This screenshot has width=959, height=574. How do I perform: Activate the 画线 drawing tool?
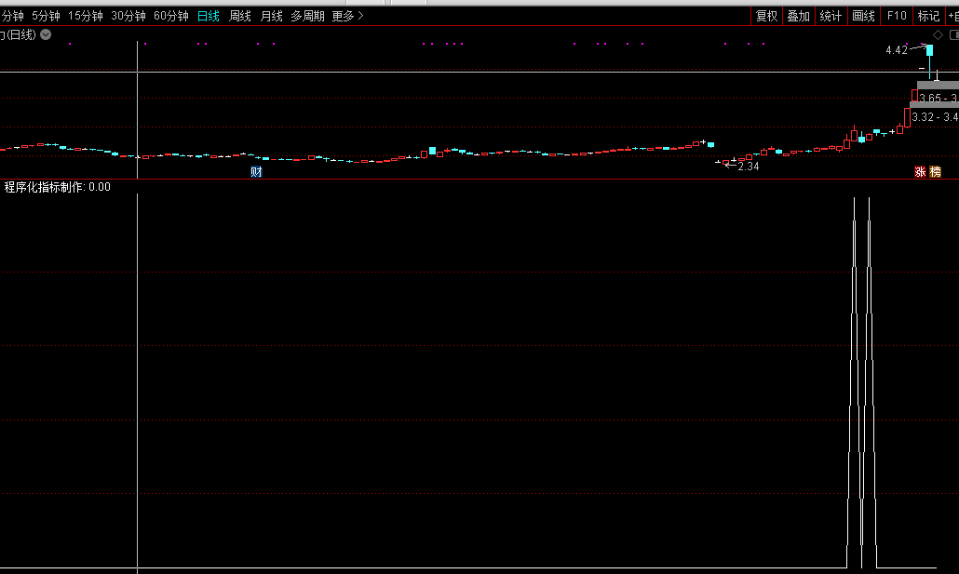click(x=864, y=16)
